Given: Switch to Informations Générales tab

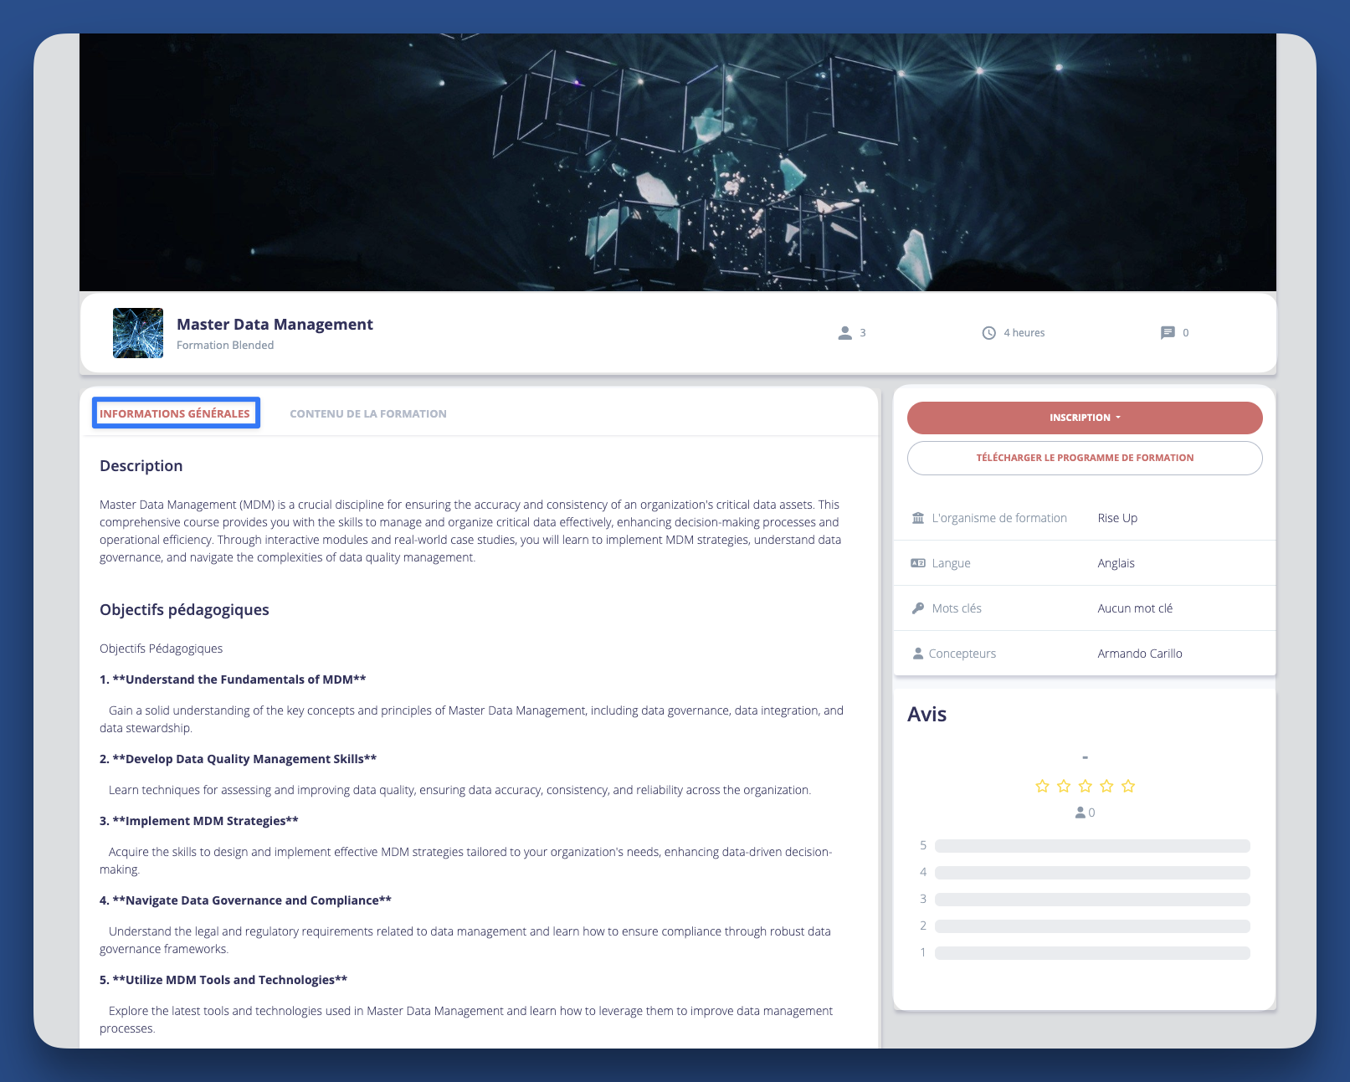Looking at the screenshot, I should (175, 413).
